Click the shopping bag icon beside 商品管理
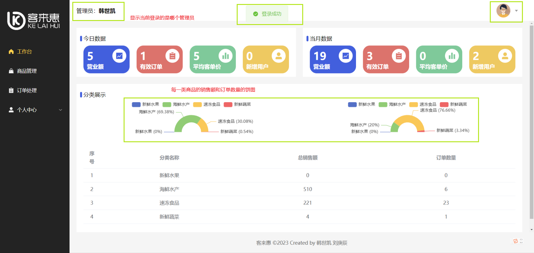This screenshot has height=253, width=534. pos(11,71)
